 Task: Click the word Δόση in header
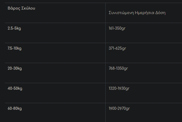(x=161, y=13)
